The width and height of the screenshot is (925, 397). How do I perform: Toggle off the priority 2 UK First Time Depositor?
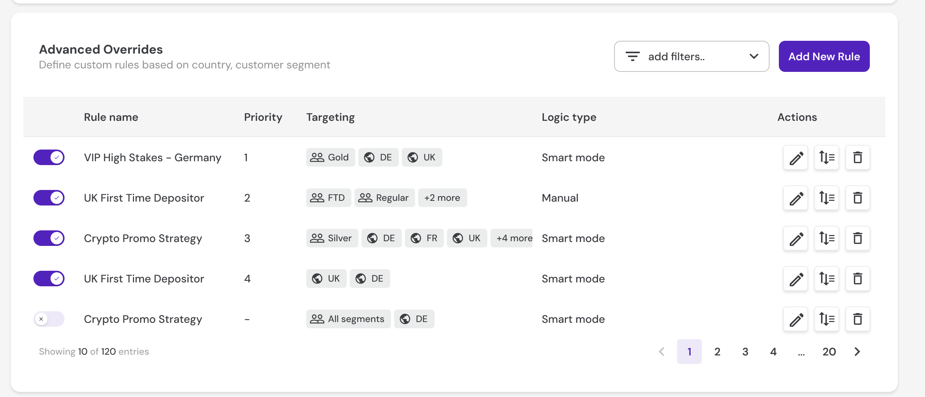coord(49,198)
